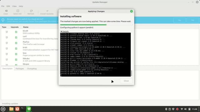The width and height of the screenshot is (200, 112).
Task: Click 'Configuring python3-apport (amd64)' status text
Action: coord(77,28)
